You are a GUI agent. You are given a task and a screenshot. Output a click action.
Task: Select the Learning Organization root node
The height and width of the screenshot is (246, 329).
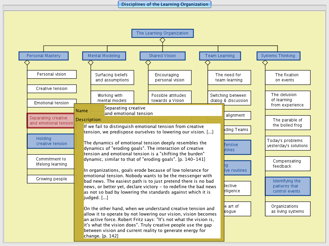162,33
